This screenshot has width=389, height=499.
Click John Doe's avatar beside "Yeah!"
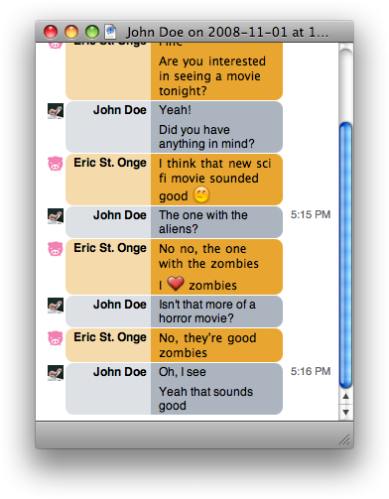56,111
